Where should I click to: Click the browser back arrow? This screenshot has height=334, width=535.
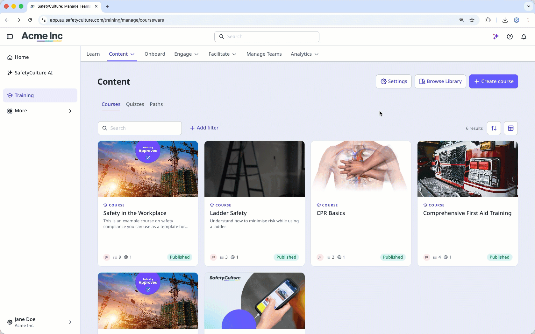pyautogui.click(x=7, y=20)
